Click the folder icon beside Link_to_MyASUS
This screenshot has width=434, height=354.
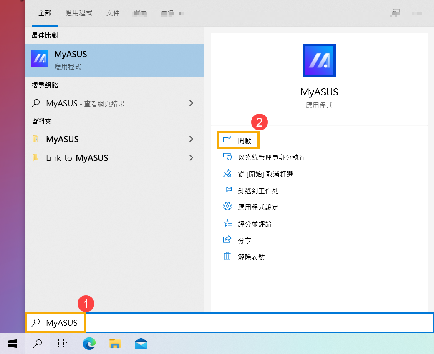coord(35,157)
